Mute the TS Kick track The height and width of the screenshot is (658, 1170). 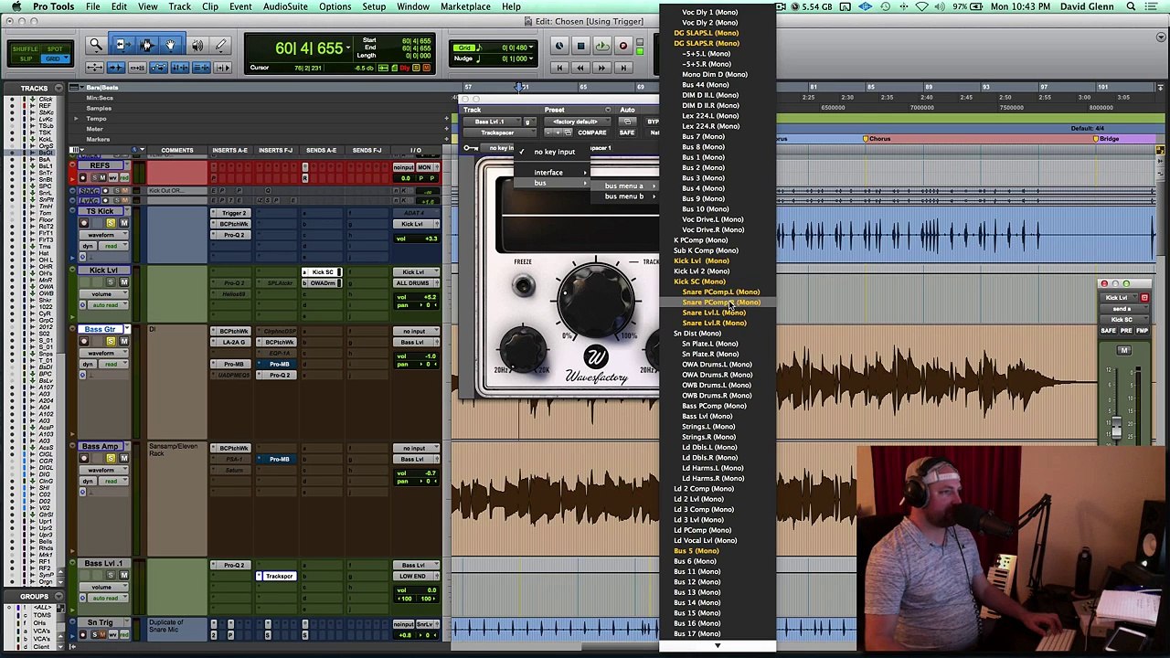[123, 223]
